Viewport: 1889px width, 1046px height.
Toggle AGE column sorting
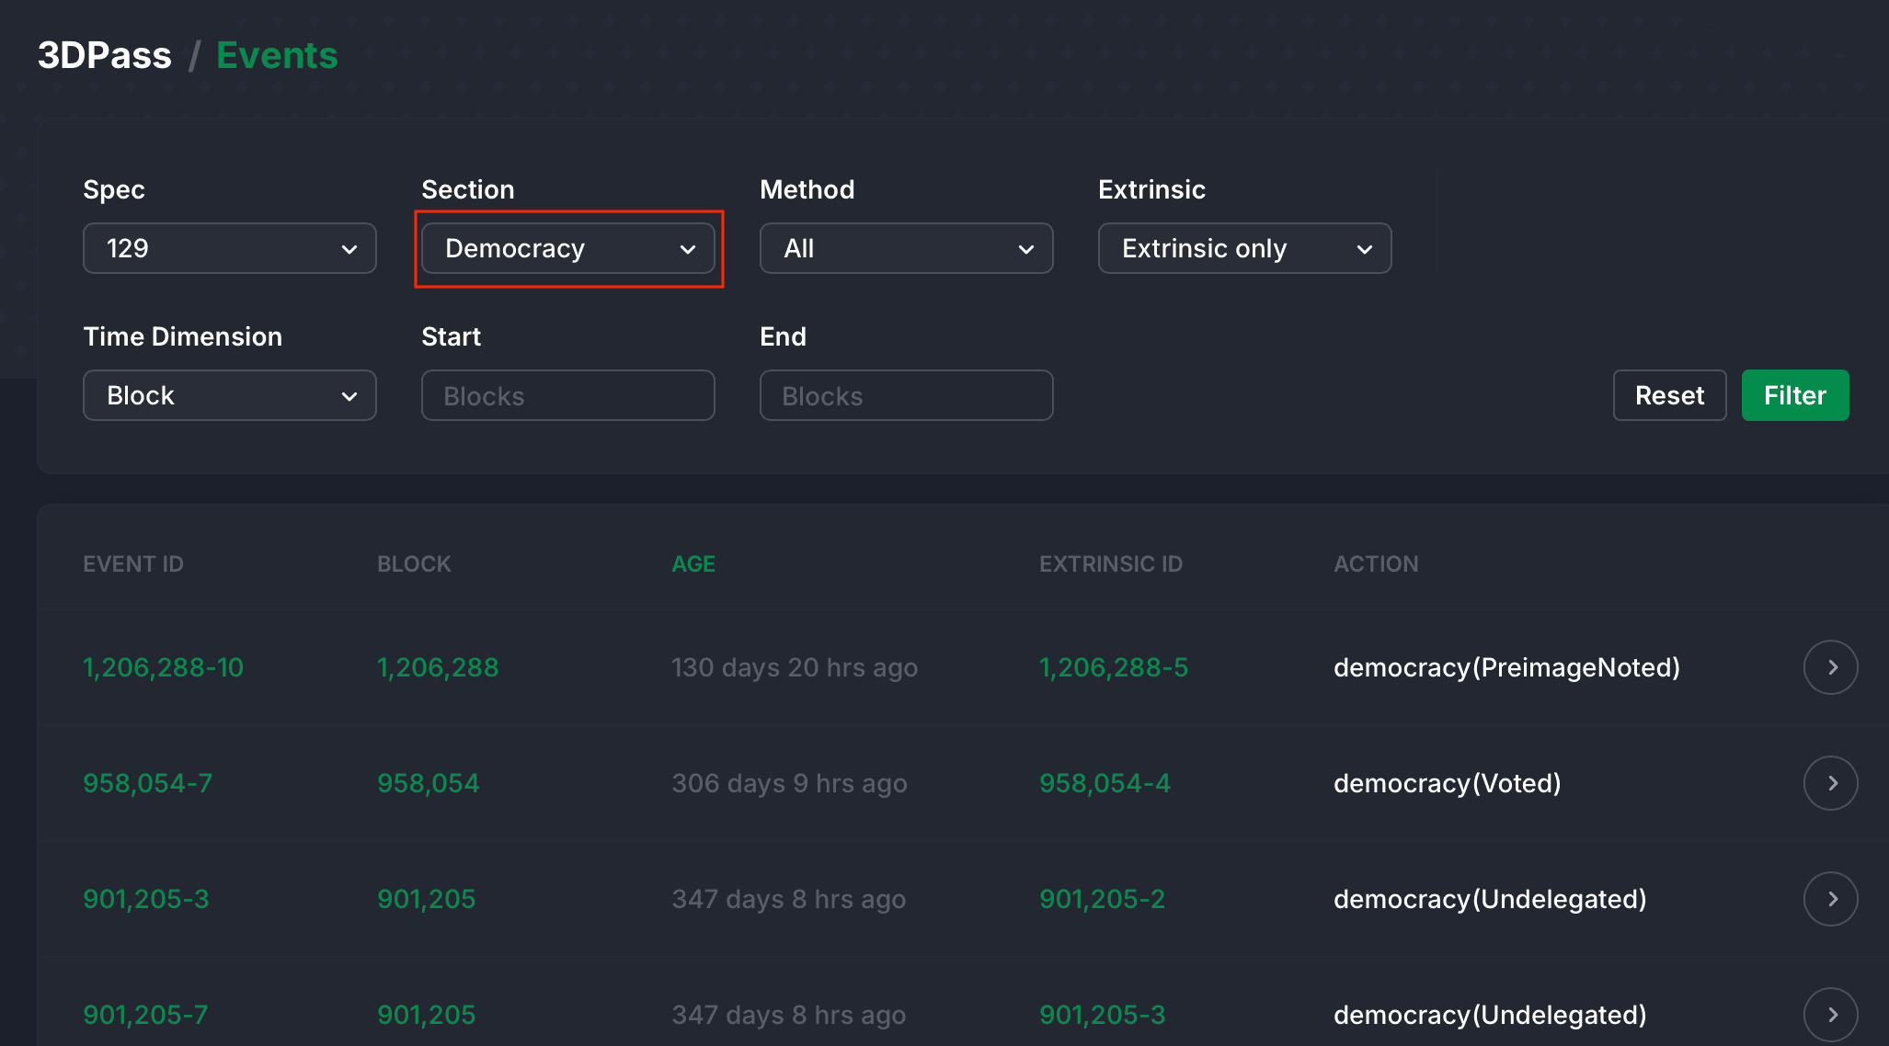click(x=693, y=563)
